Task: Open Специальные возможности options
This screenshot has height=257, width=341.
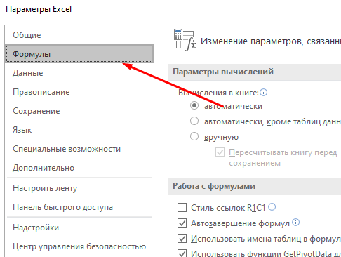Action: coord(79,149)
